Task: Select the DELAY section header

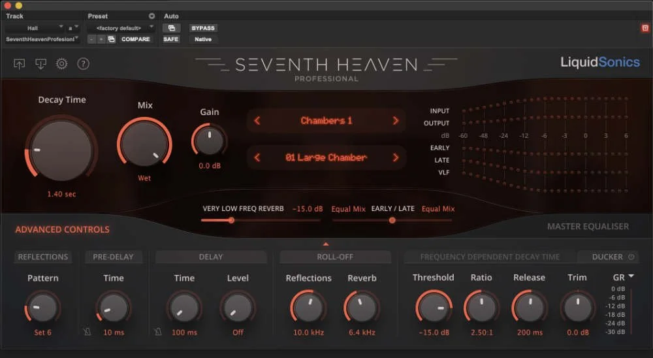Action: [x=211, y=257]
